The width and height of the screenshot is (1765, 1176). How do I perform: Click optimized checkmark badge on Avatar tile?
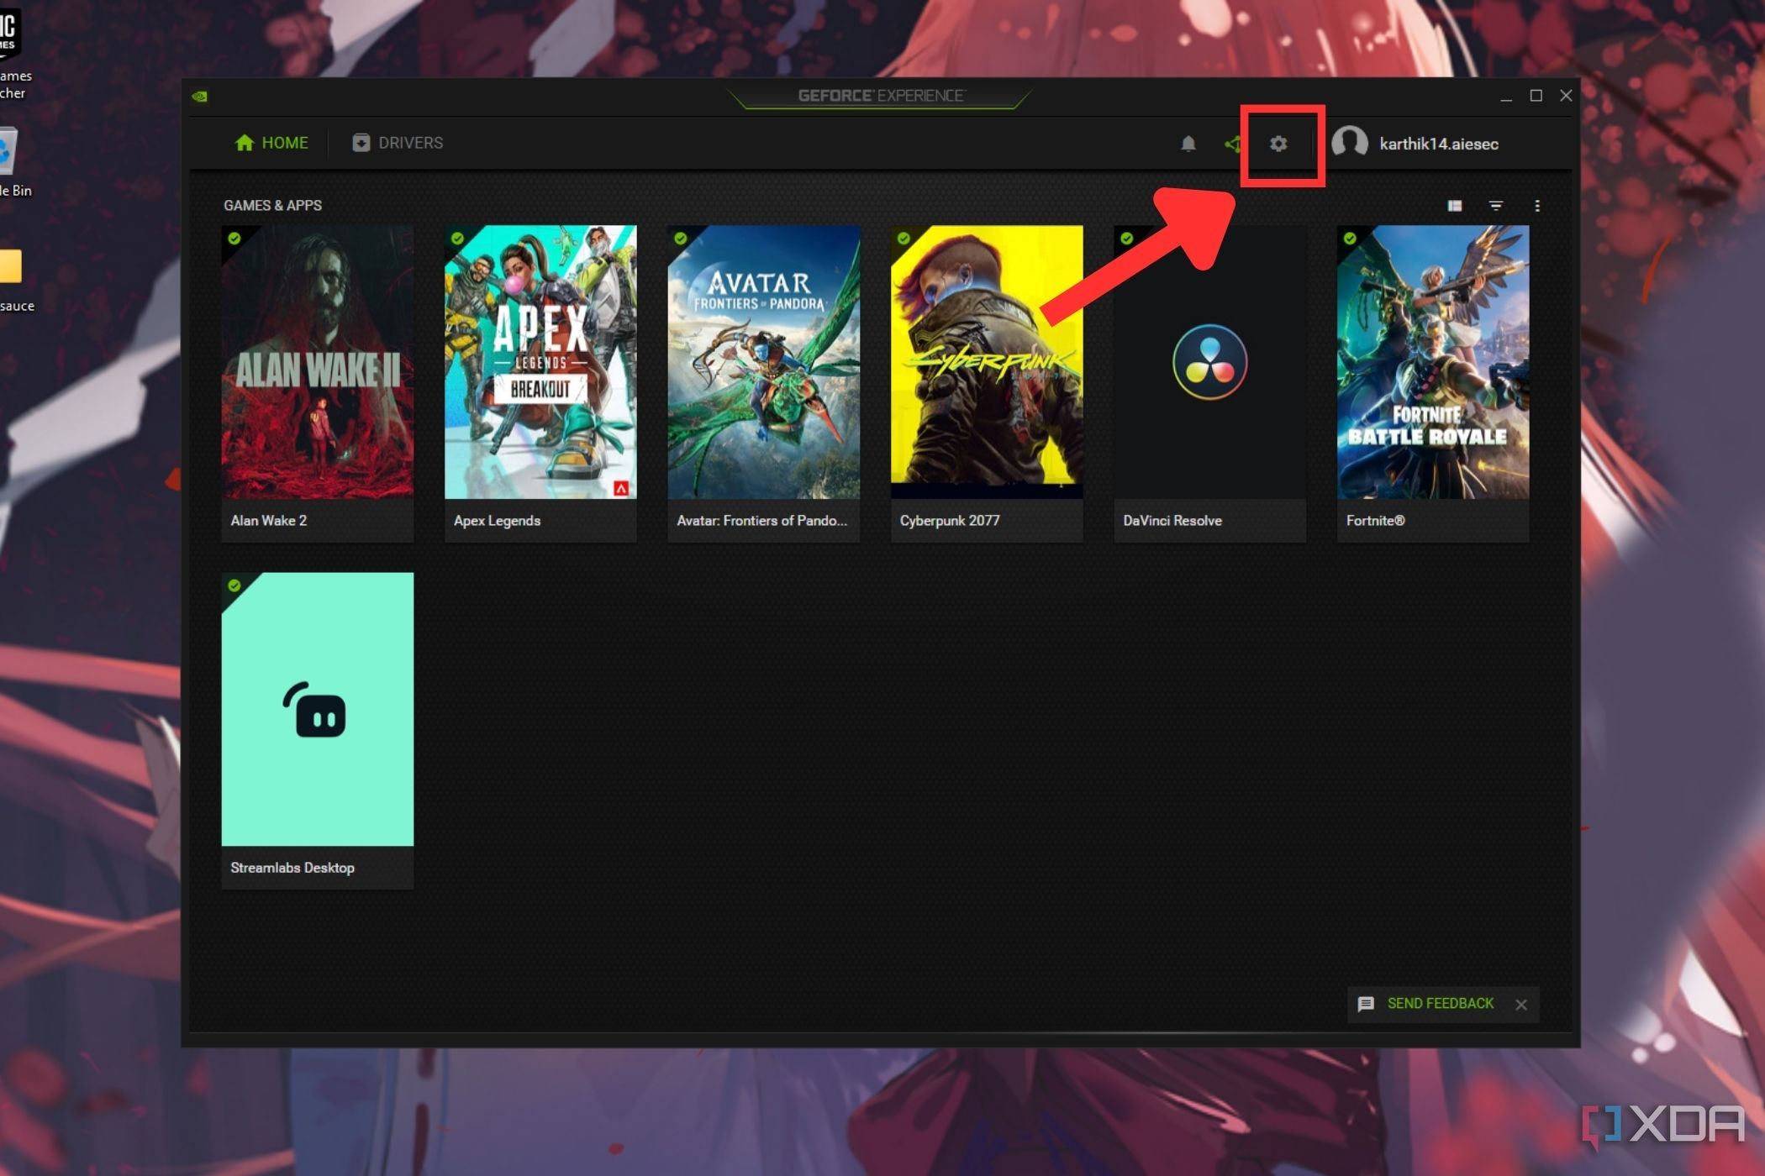pyautogui.click(x=681, y=239)
